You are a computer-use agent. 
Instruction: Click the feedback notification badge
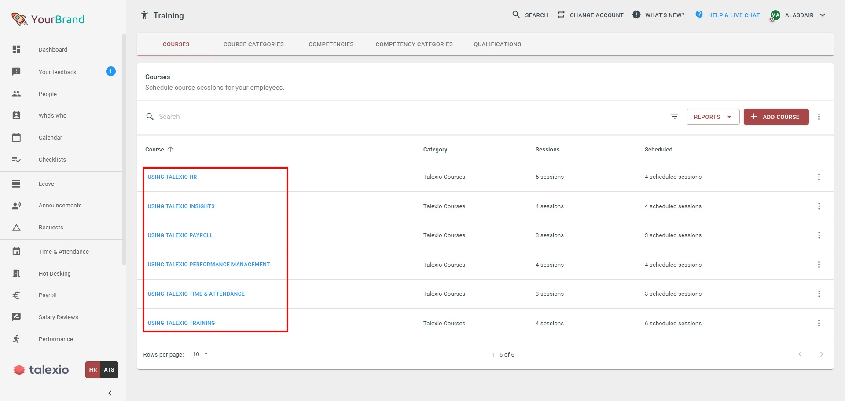pos(111,71)
